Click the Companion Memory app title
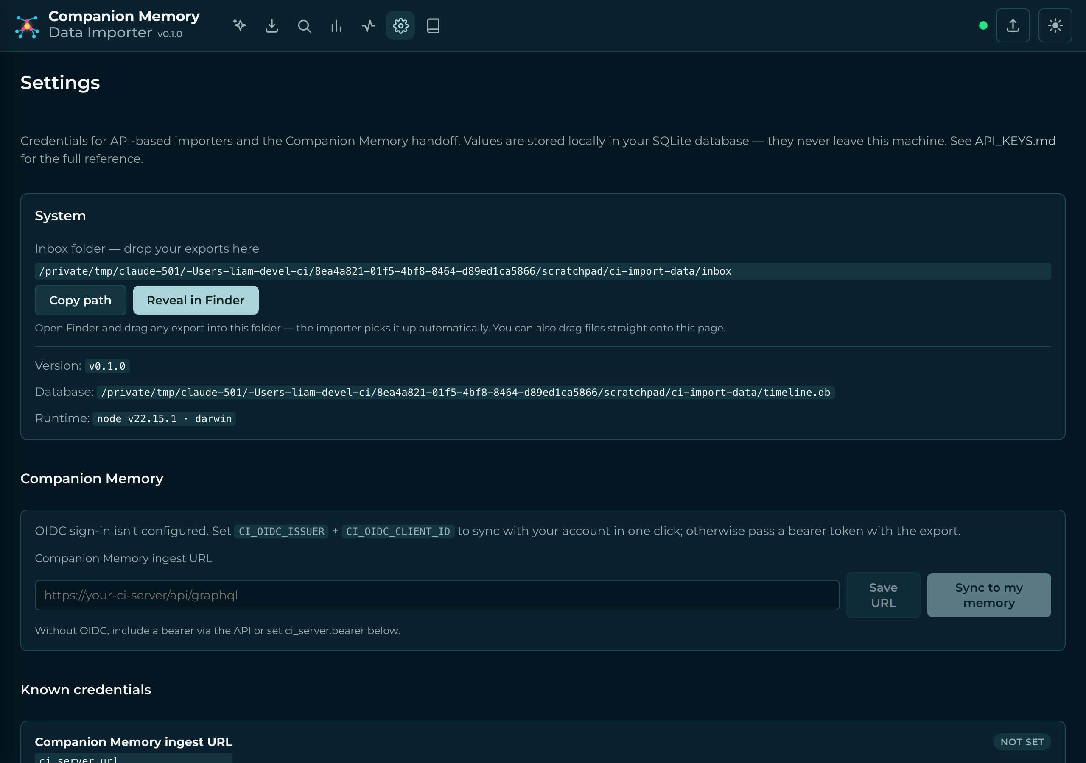 click(124, 16)
